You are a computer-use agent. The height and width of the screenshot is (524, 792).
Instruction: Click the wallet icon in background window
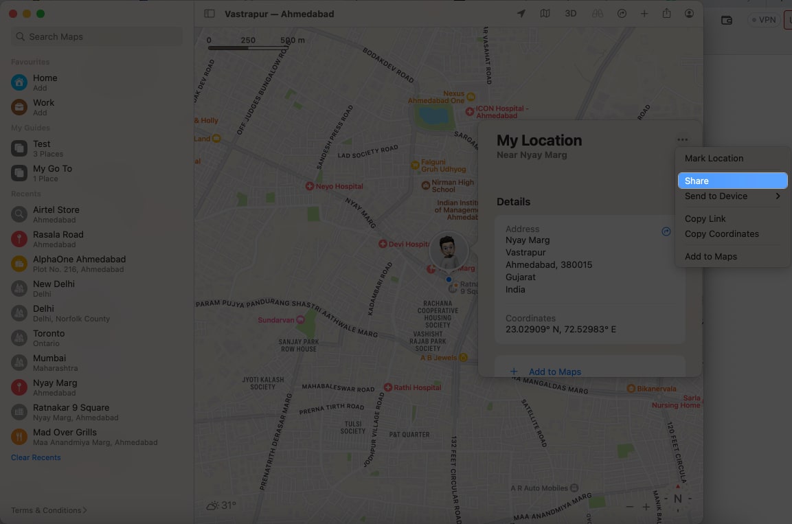tap(726, 20)
